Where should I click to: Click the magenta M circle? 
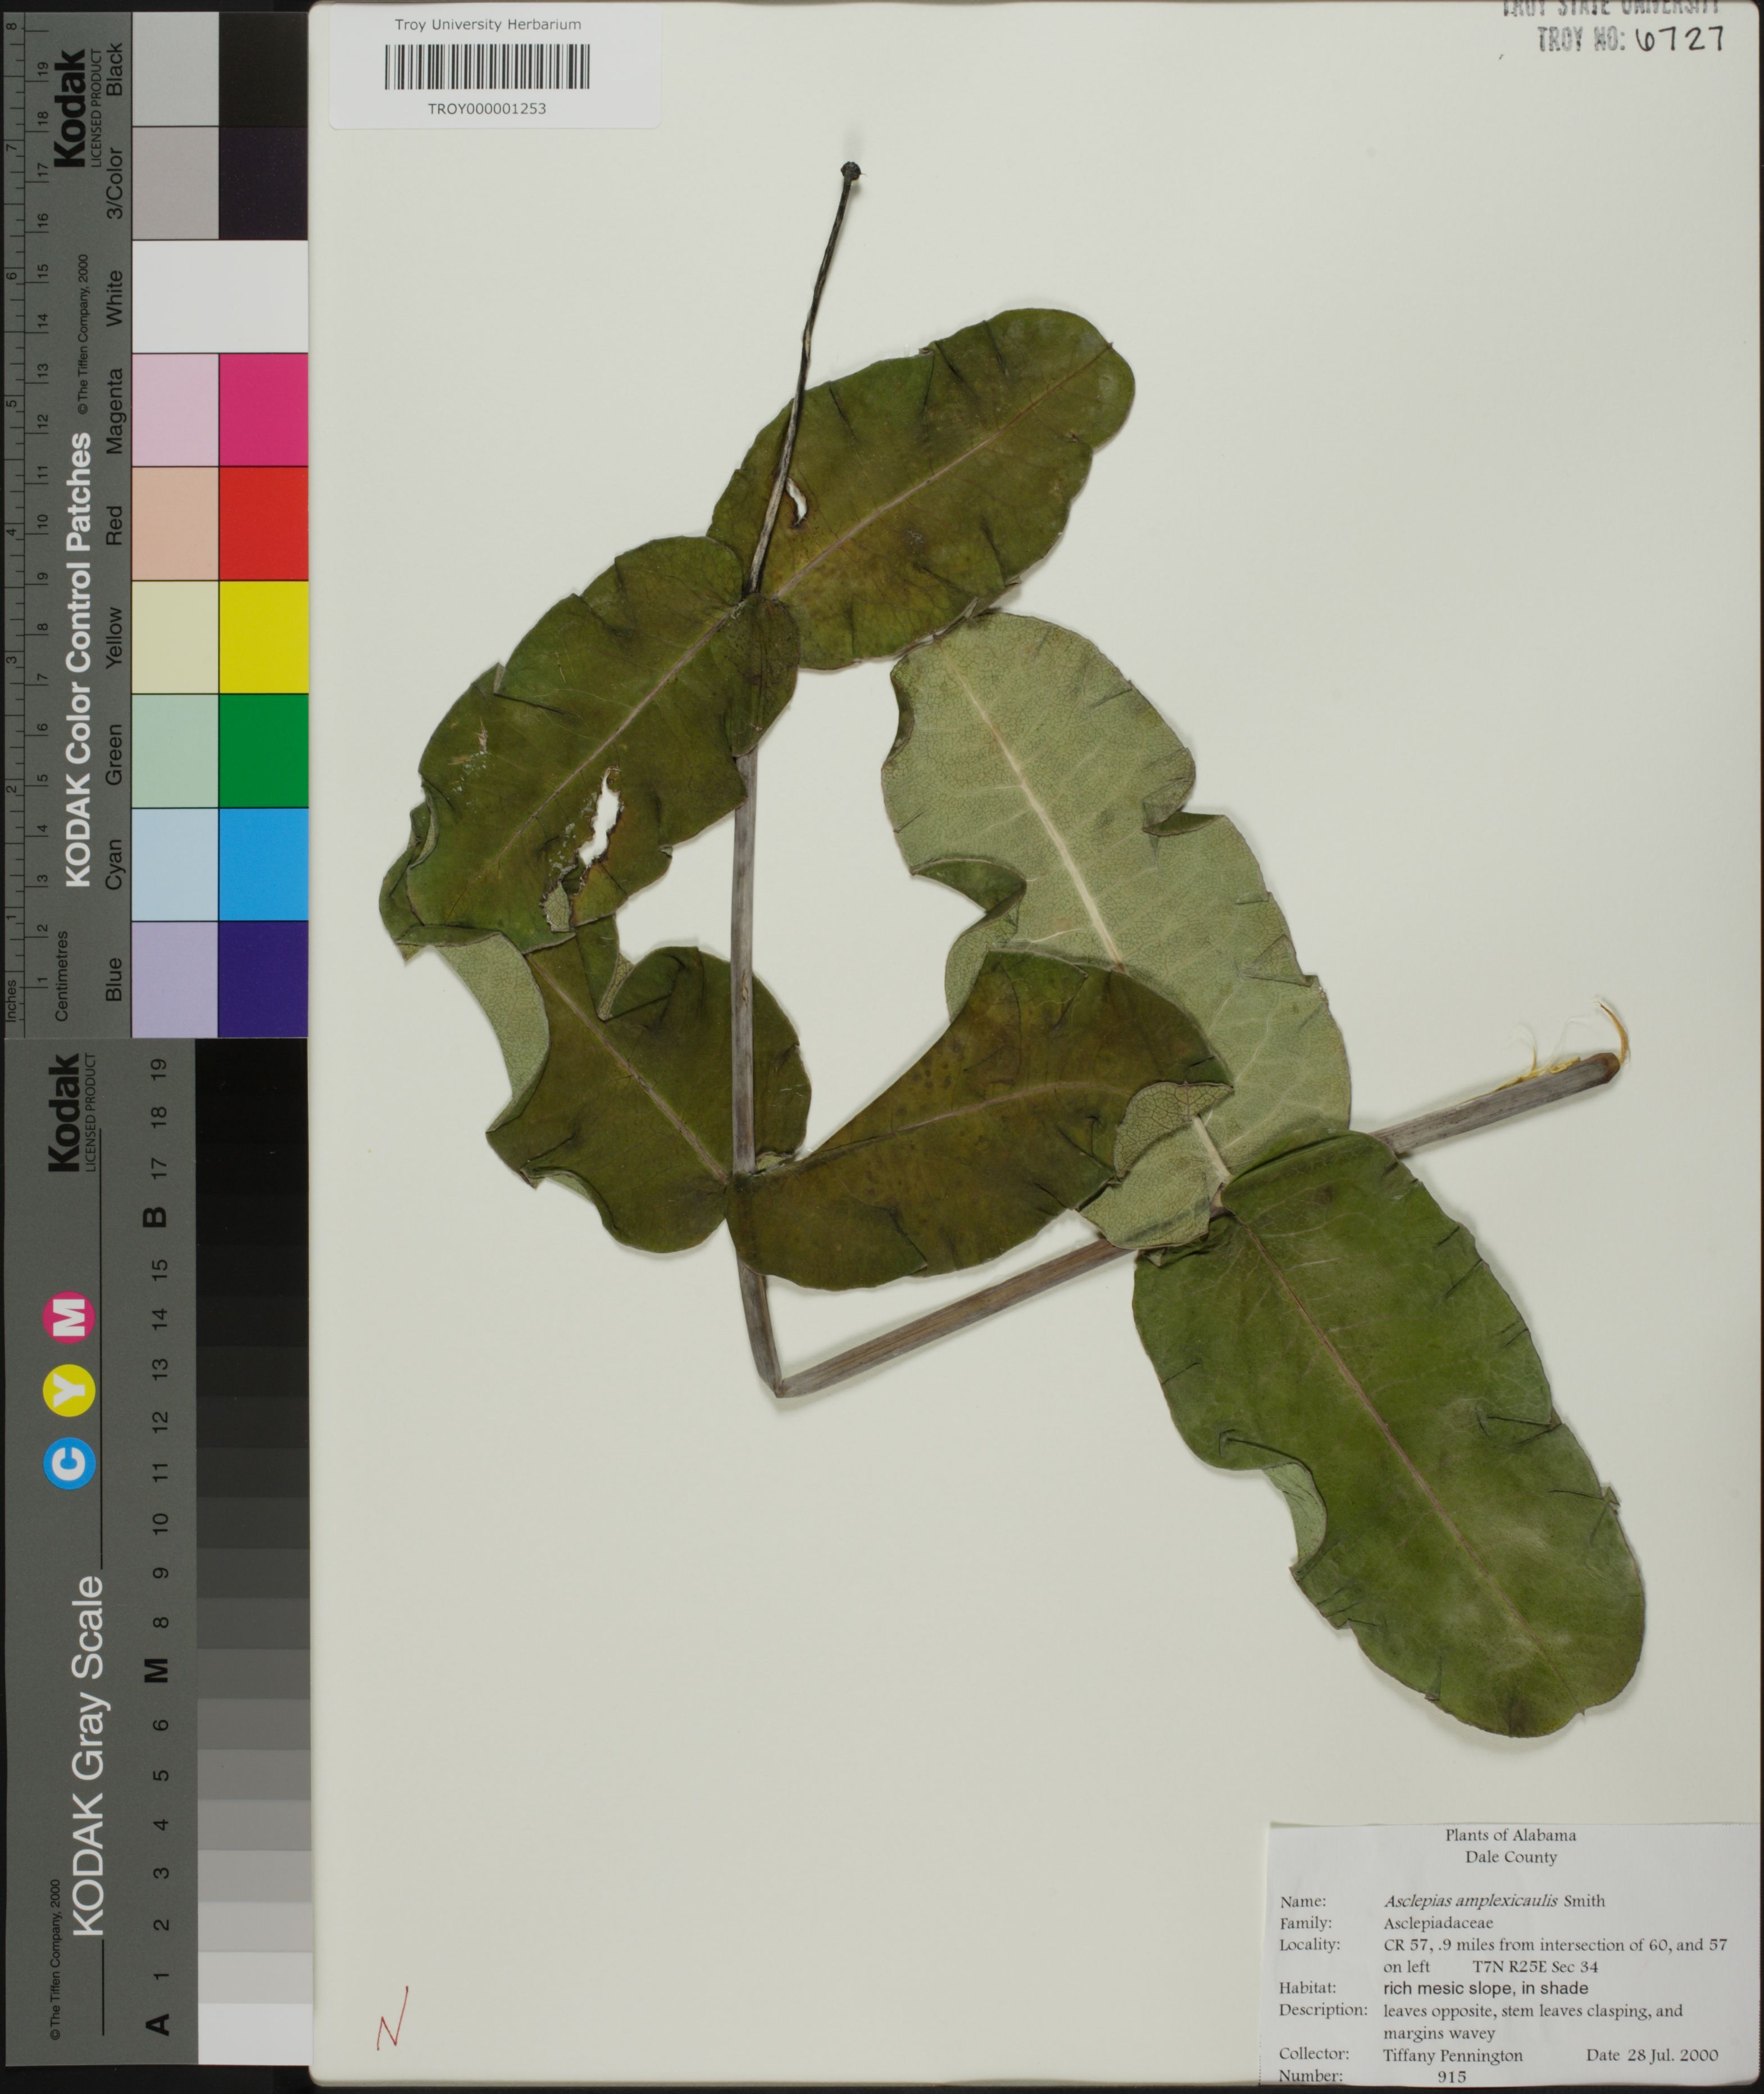(70, 1316)
